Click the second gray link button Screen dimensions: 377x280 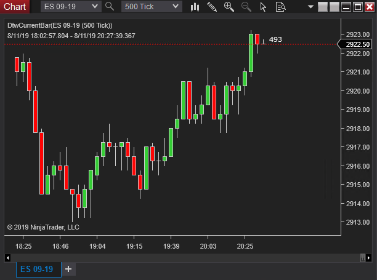[334, 7]
